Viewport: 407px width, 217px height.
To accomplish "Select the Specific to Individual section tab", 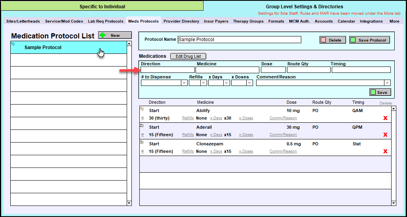I will 102,7.
